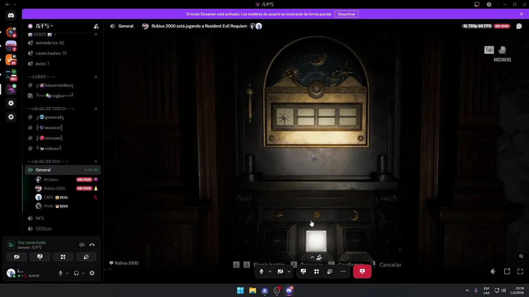Select the General voice channel

(63, 170)
